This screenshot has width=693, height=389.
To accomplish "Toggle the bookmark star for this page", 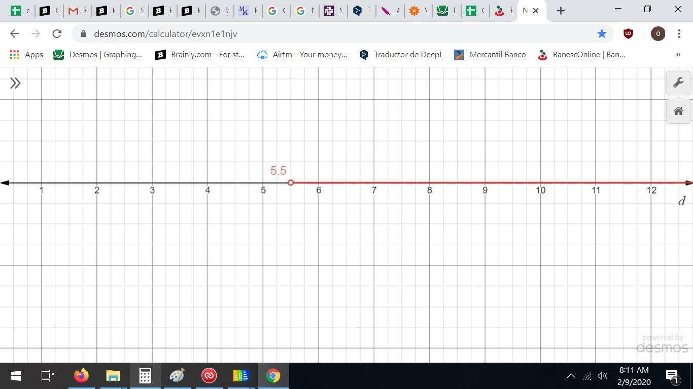I will click(x=602, y=34).
